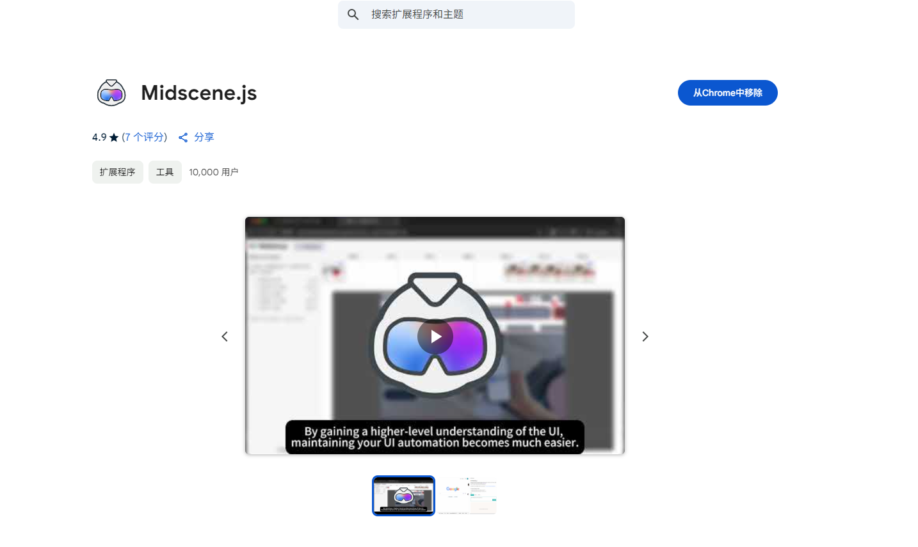Click the 扩展程序 category chip
The height and width of the screenshot is (547, 918).
click(118, 172)
